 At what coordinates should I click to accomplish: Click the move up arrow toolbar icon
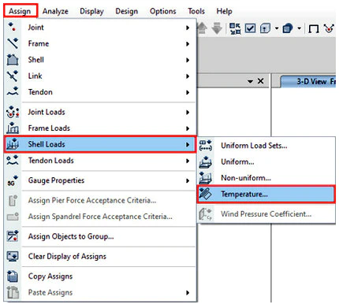[202, 28]
